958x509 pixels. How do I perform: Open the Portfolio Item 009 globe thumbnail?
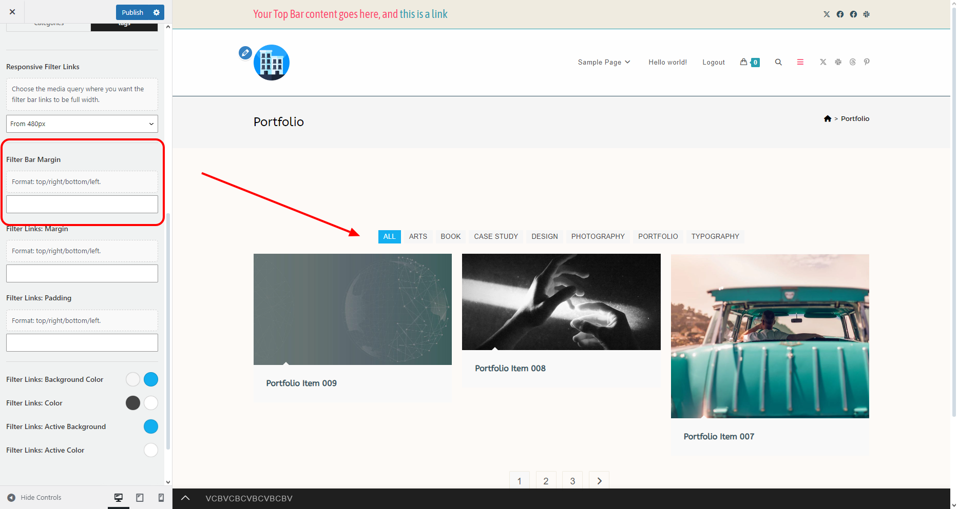pyautogui.click(x=353, y=309)
